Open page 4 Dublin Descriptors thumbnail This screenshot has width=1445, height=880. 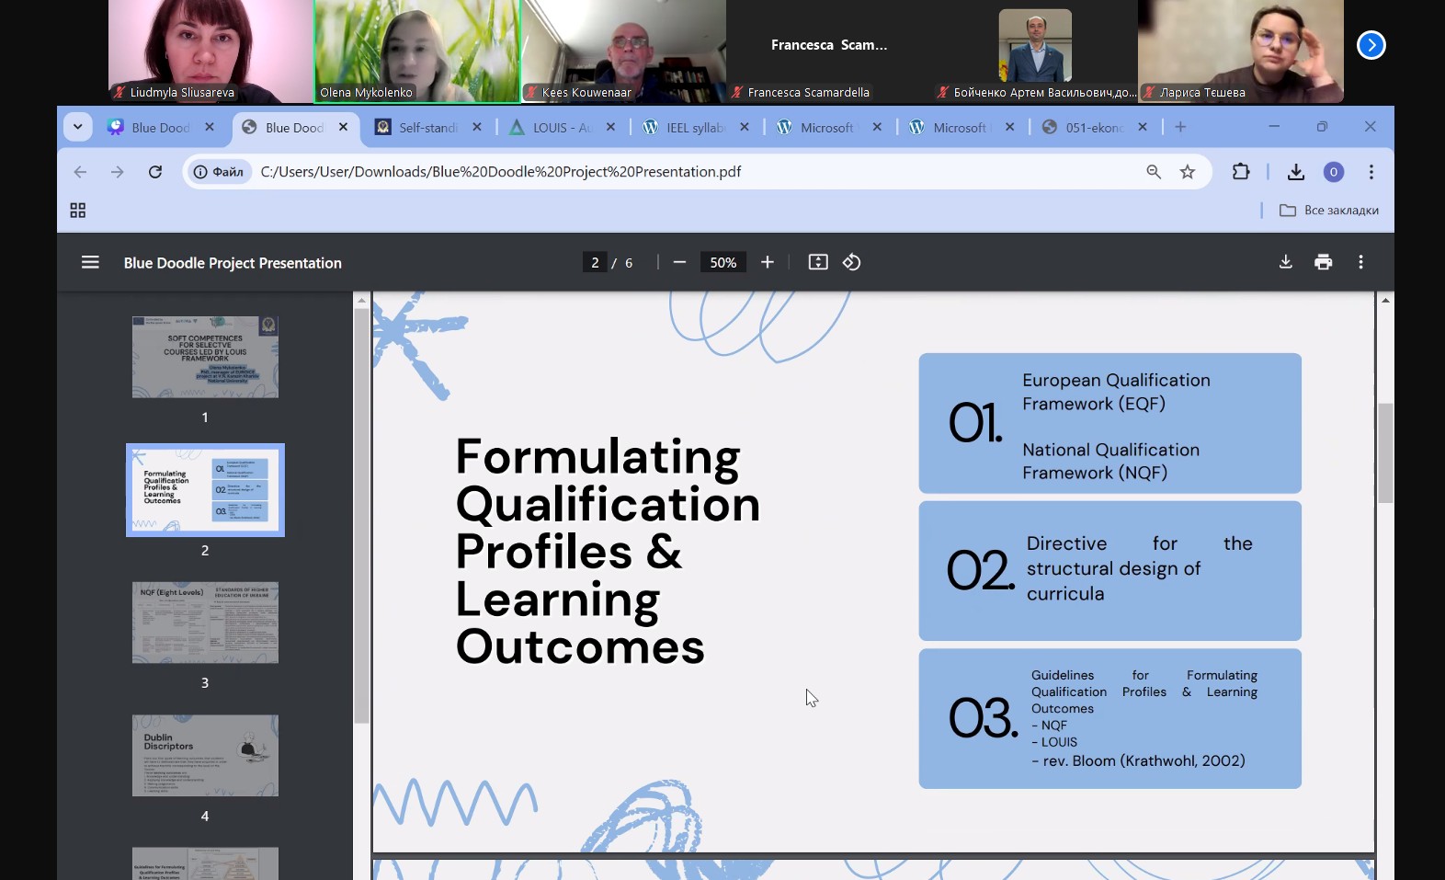(205, 756)
